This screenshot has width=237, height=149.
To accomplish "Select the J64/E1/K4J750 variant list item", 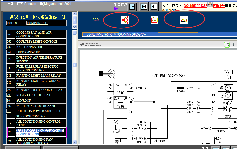I will (159, 35).
